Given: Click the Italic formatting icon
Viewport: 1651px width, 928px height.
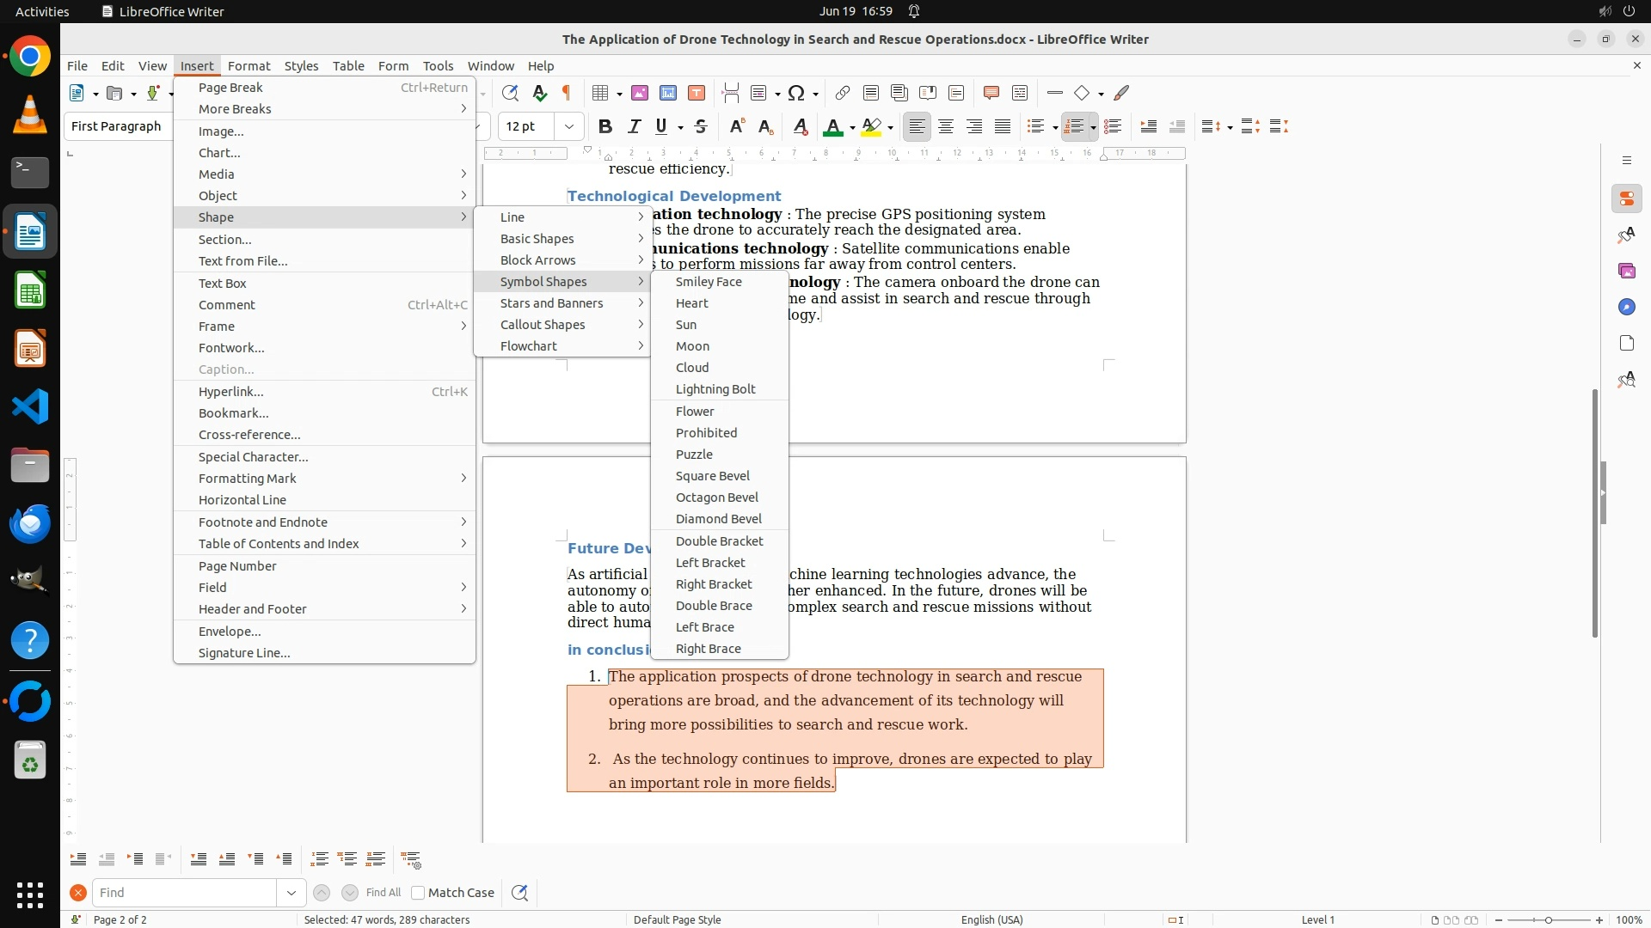Looking at the screenshot, I should point(634,127).
